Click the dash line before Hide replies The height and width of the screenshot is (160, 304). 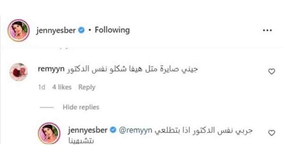(x=47, y=107)
